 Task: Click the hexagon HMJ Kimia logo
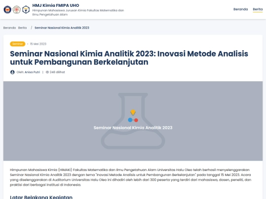[26, 9]
